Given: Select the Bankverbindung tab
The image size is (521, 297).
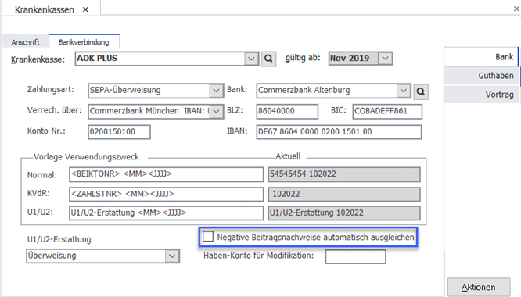Looking at the screenshot, I should tap(84, 41).
